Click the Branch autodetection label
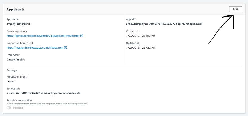This screenshot has height=116, width=248. pos(19,100)
